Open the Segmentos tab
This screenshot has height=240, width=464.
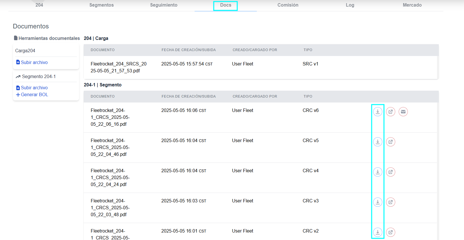pyautogui.click(x=101, y=5)
